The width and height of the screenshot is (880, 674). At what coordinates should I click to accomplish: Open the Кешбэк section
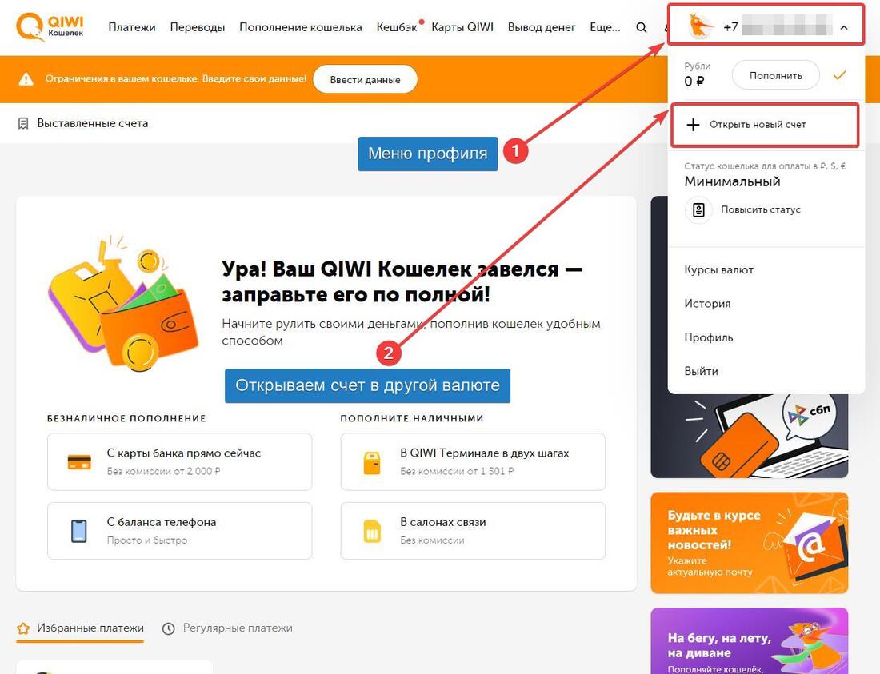[x=397, y=27]
